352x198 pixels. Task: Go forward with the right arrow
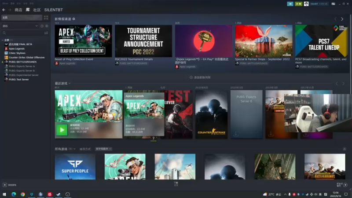(10, 10)
